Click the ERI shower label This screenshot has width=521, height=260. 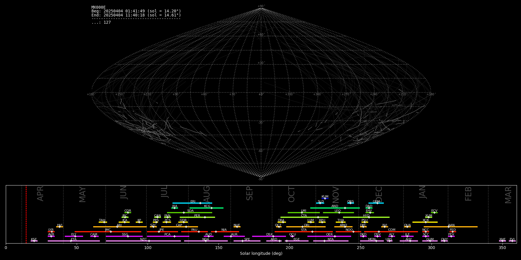(x=193, y=202)
